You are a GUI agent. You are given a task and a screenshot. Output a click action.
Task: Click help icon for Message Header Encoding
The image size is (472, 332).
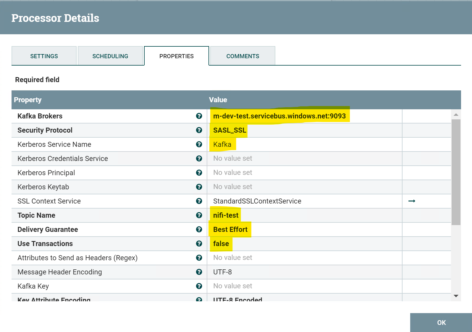tap(199, 272)
